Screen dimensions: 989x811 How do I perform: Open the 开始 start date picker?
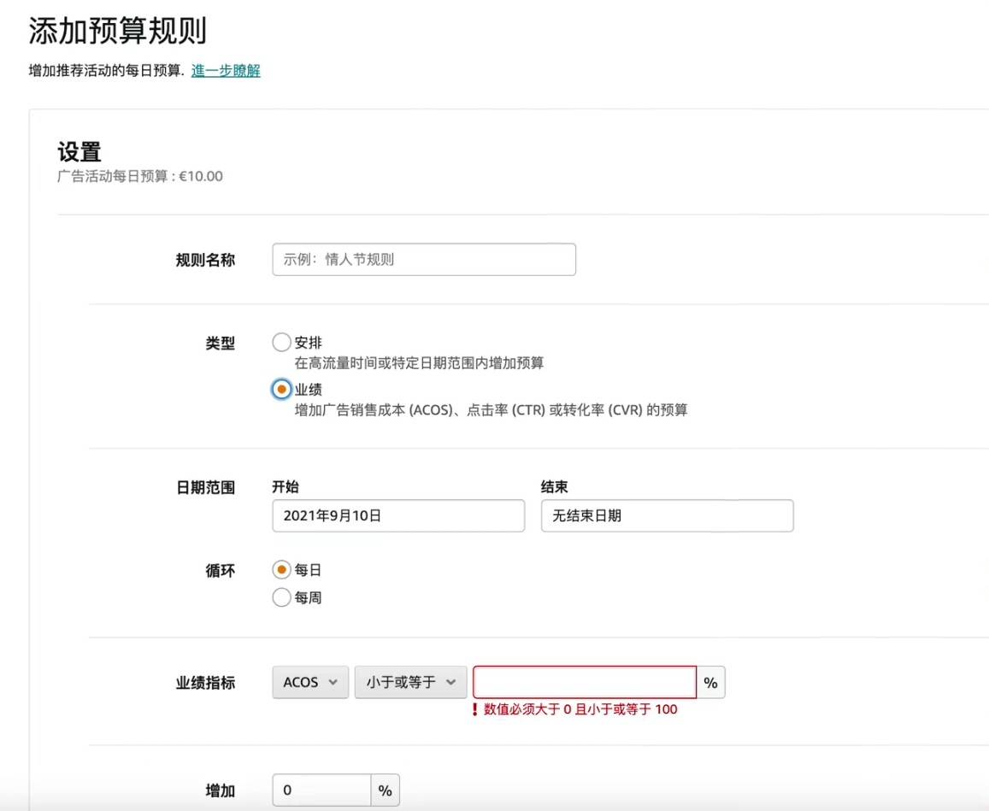tap(397, 515)
